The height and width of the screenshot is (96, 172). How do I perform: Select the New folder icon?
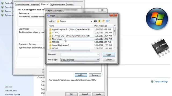point(50,39)
